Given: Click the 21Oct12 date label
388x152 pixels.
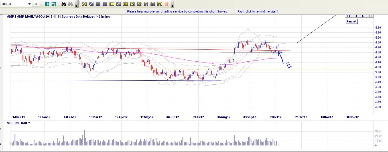Looking at the screenshot, I should coord(301,117).
